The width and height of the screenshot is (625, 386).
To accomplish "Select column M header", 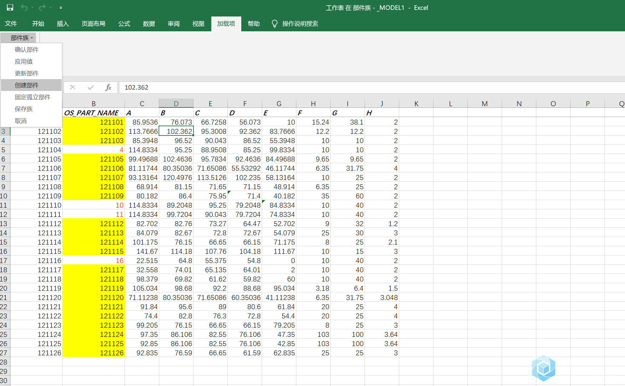I will pyautogui.click(x=485, y=104).
